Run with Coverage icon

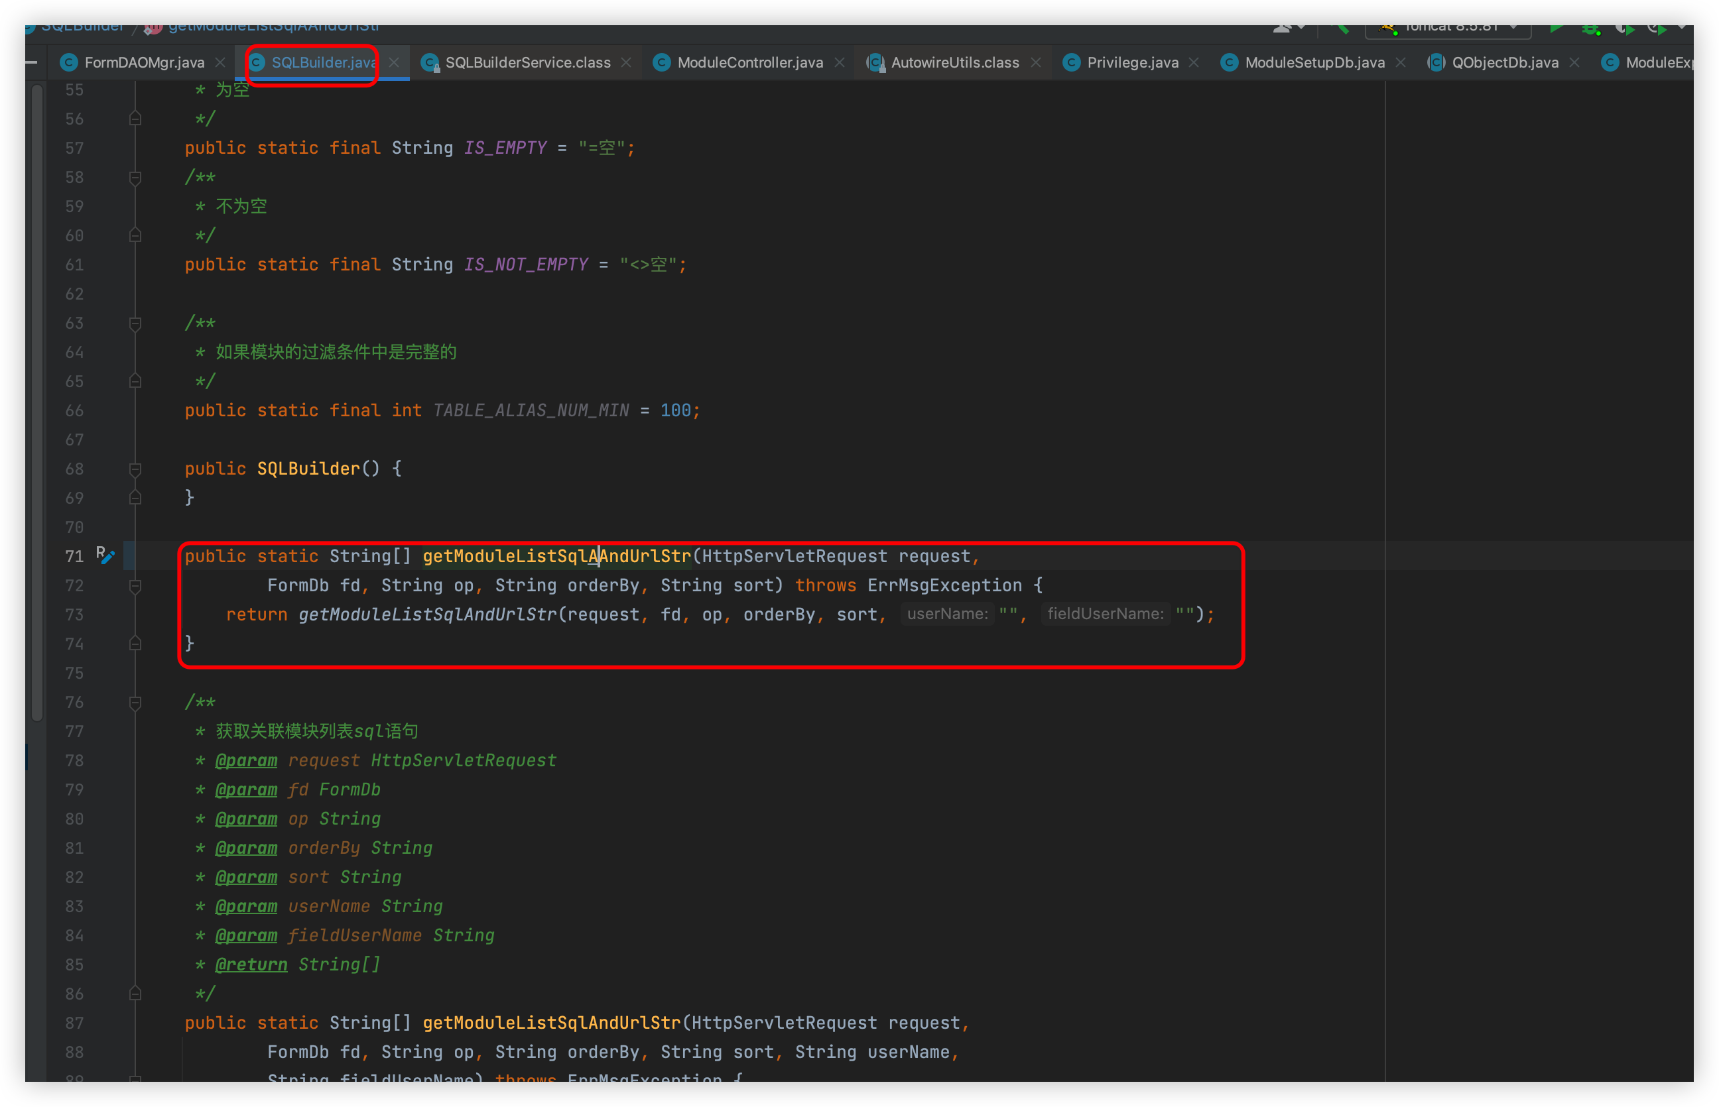[1624, 29]
